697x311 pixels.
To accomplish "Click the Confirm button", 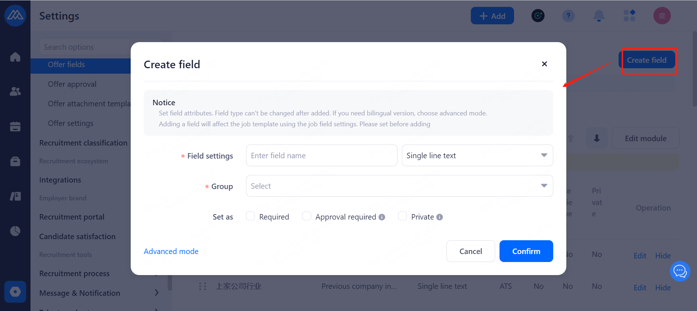I will pos(526,251).
